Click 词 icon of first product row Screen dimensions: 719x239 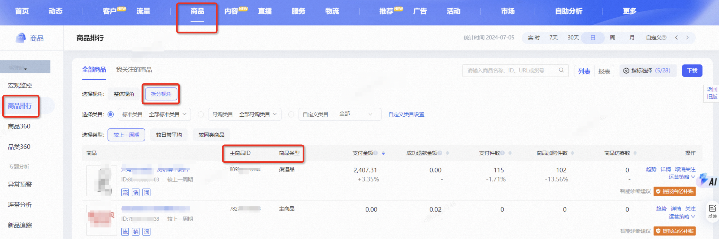(x=146, y=192)
